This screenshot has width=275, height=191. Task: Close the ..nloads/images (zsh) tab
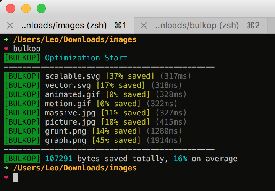(x=10, y=26)
